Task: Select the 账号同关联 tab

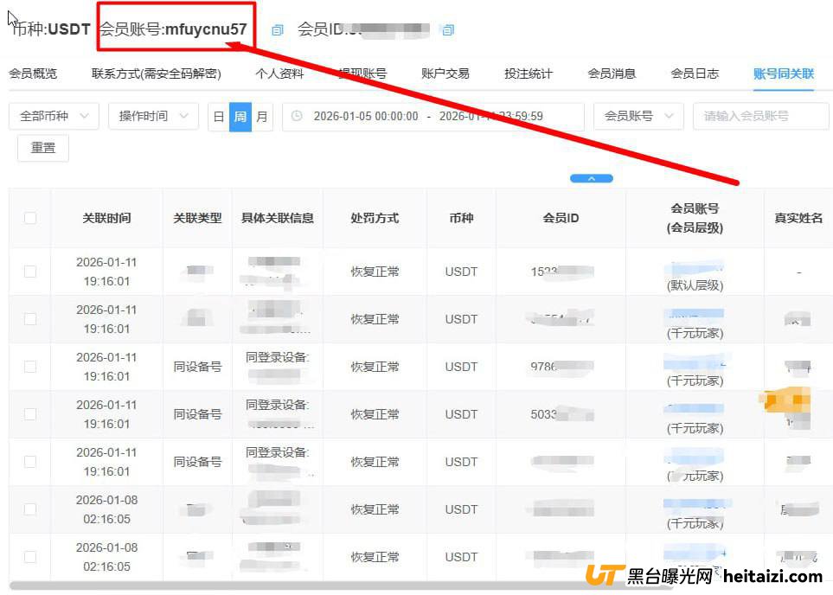Action: (784, 74)
